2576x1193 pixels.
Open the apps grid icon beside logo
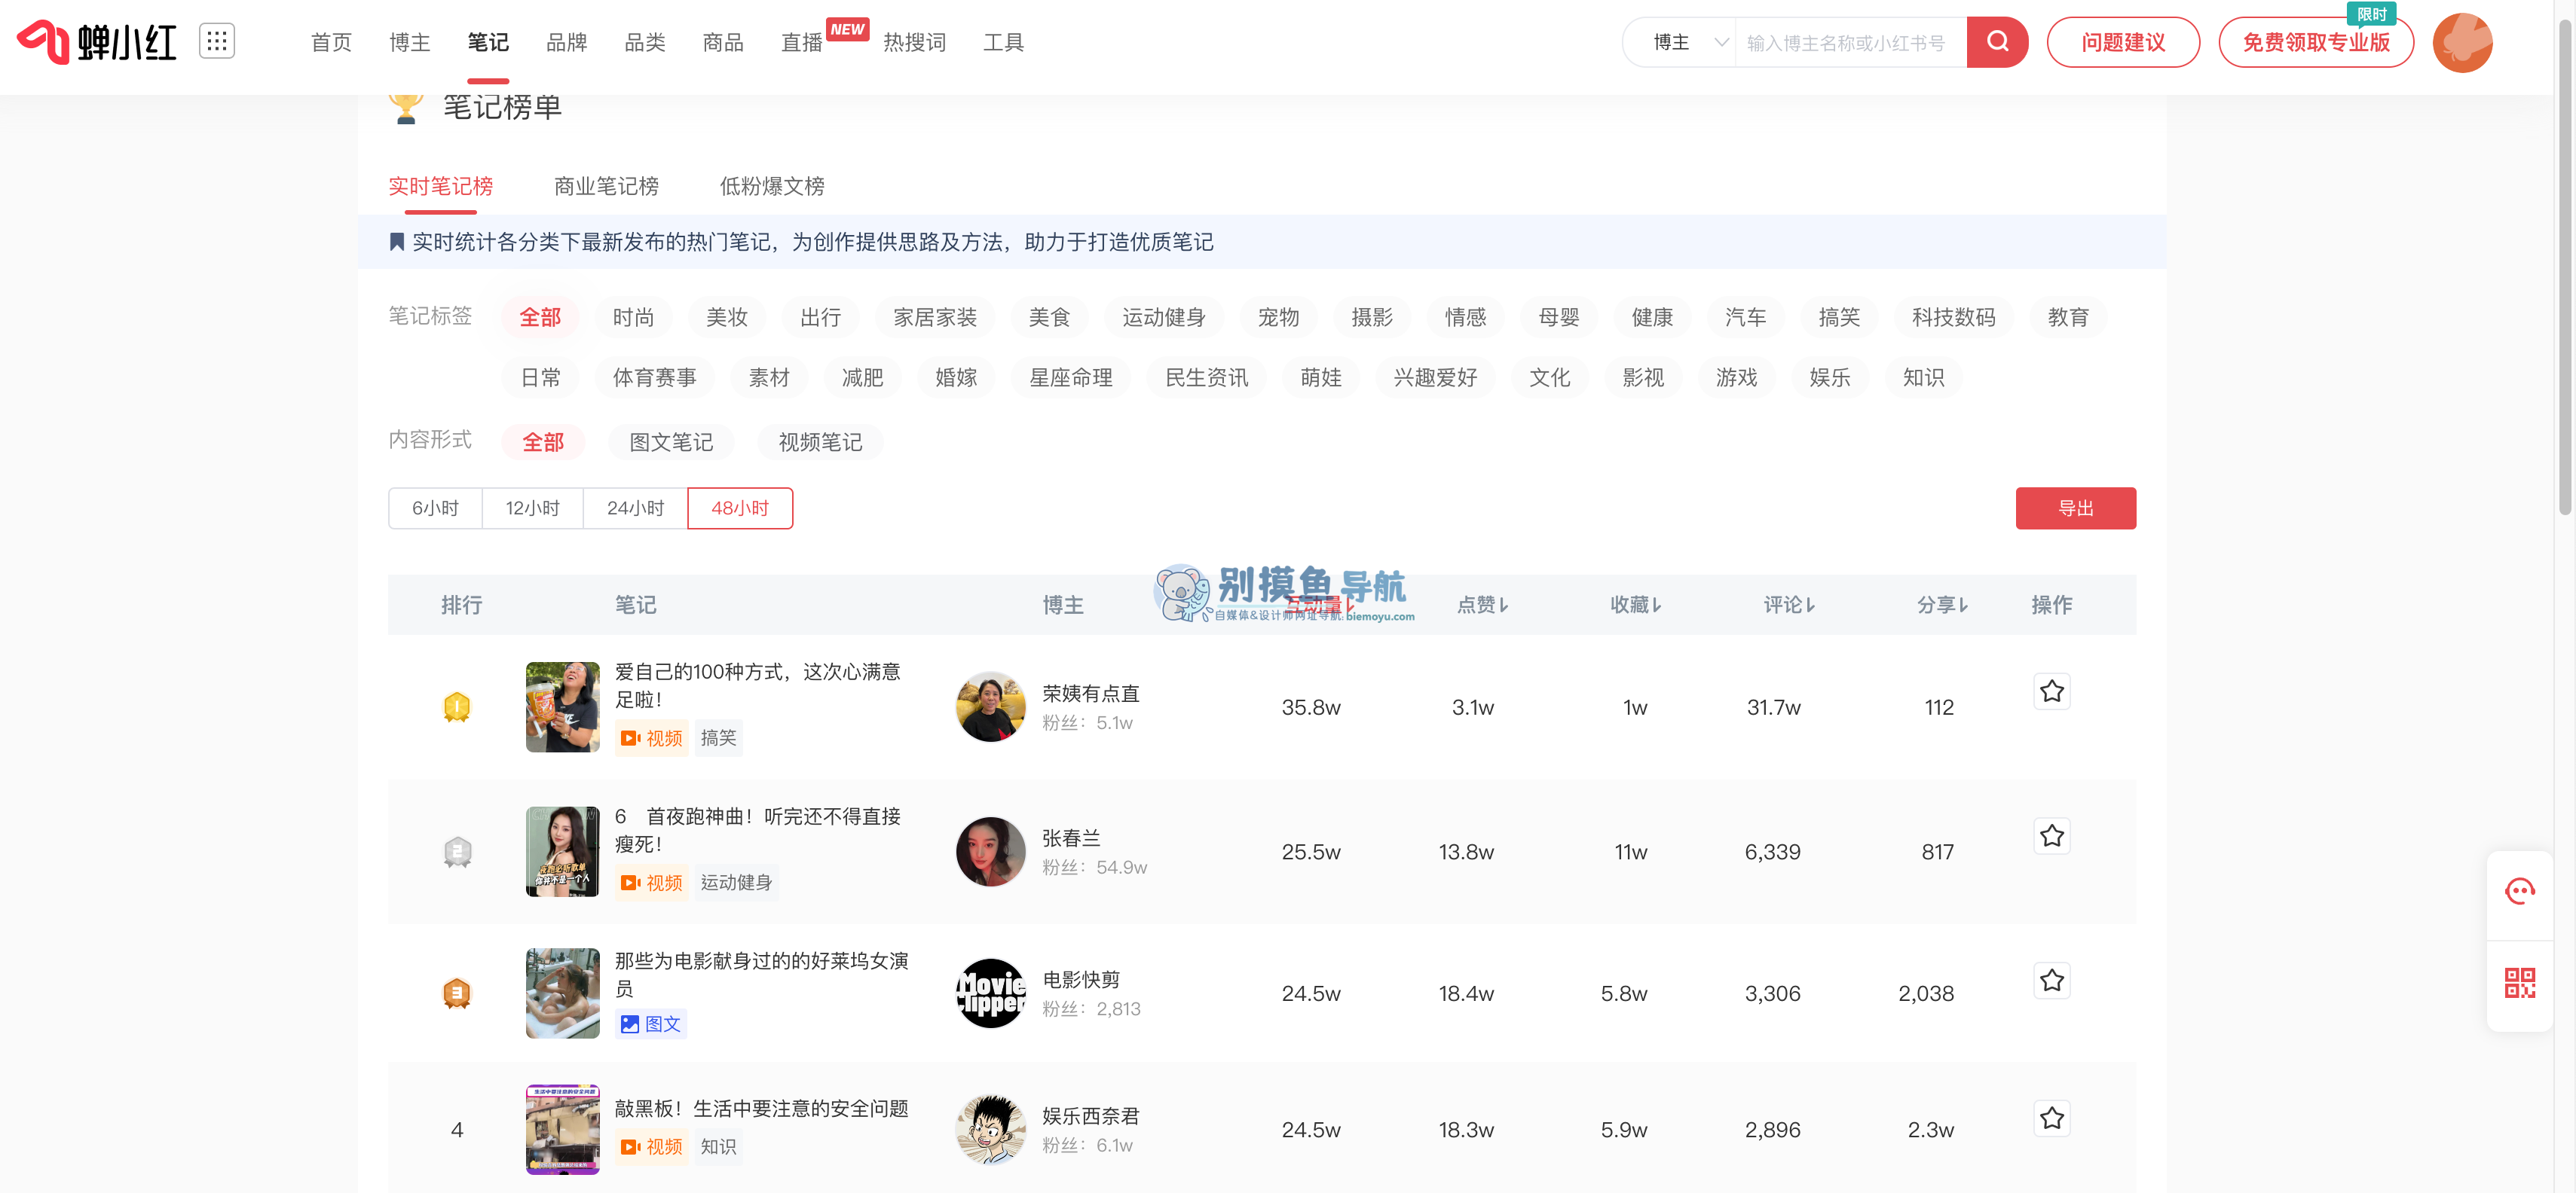coord(216,41)
